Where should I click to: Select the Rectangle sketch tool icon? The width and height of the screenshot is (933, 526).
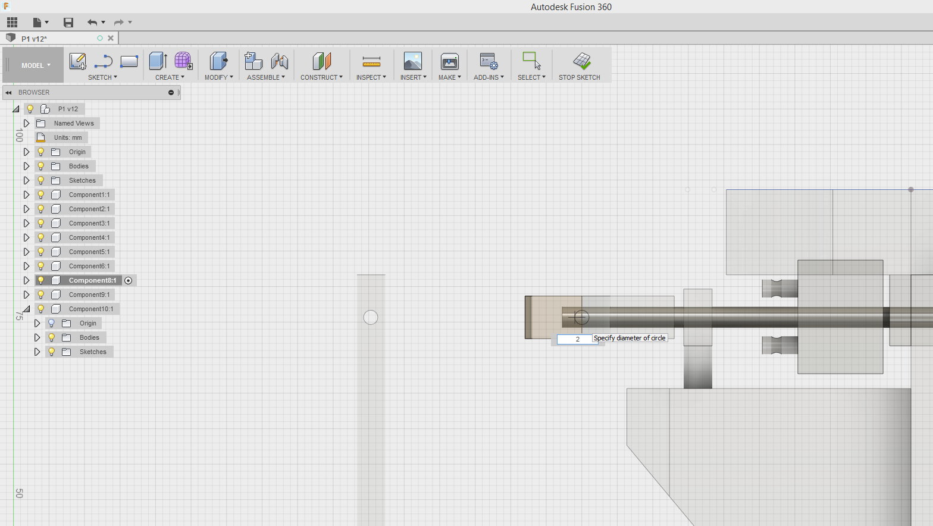pos(129,61)
